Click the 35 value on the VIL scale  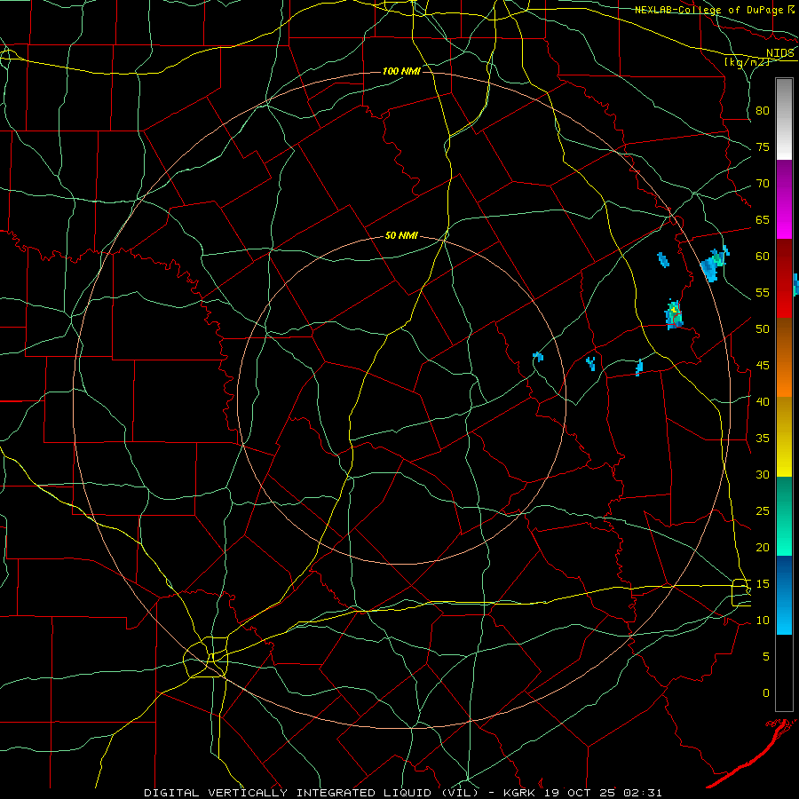763,439
